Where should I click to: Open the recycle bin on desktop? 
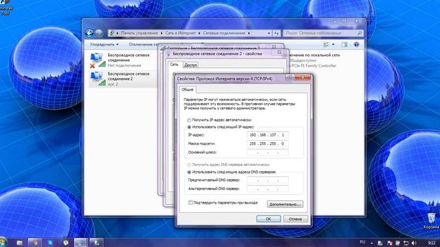click(x=431, y=221)
